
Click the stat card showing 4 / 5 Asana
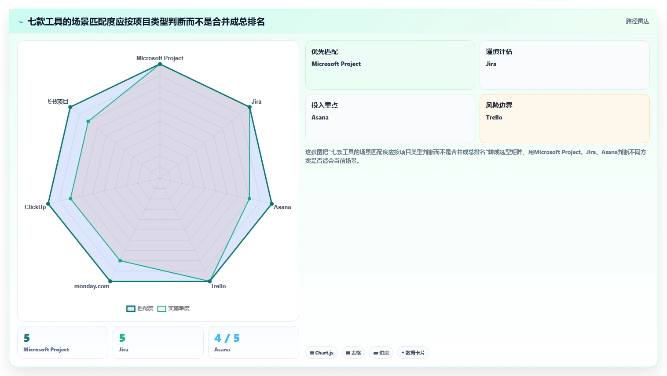coord(253,342)
